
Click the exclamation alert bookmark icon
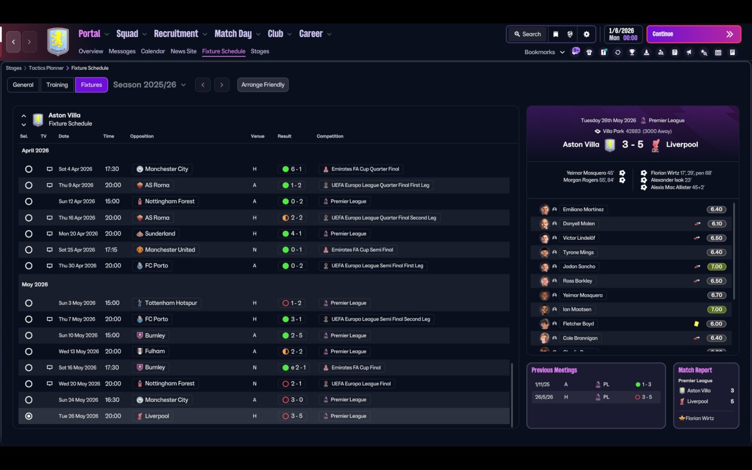[603, 52]
